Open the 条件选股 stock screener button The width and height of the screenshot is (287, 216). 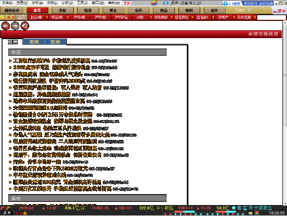(244, 17)
